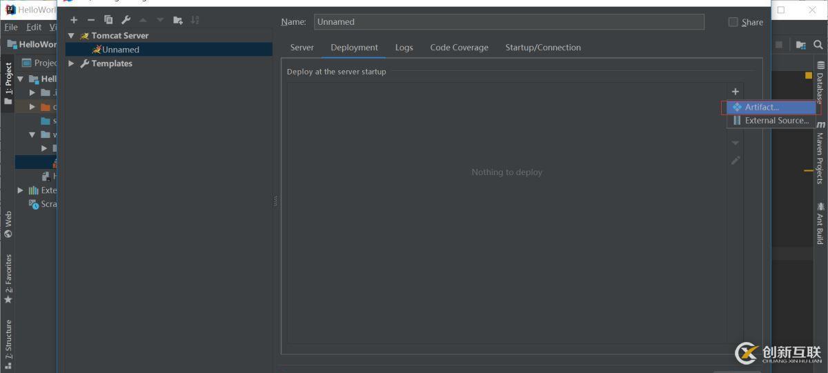Click the HelloWorld breadcrumb in navigation bar
828x373 pixels.
pyautogui.click(x=32, y=44)
